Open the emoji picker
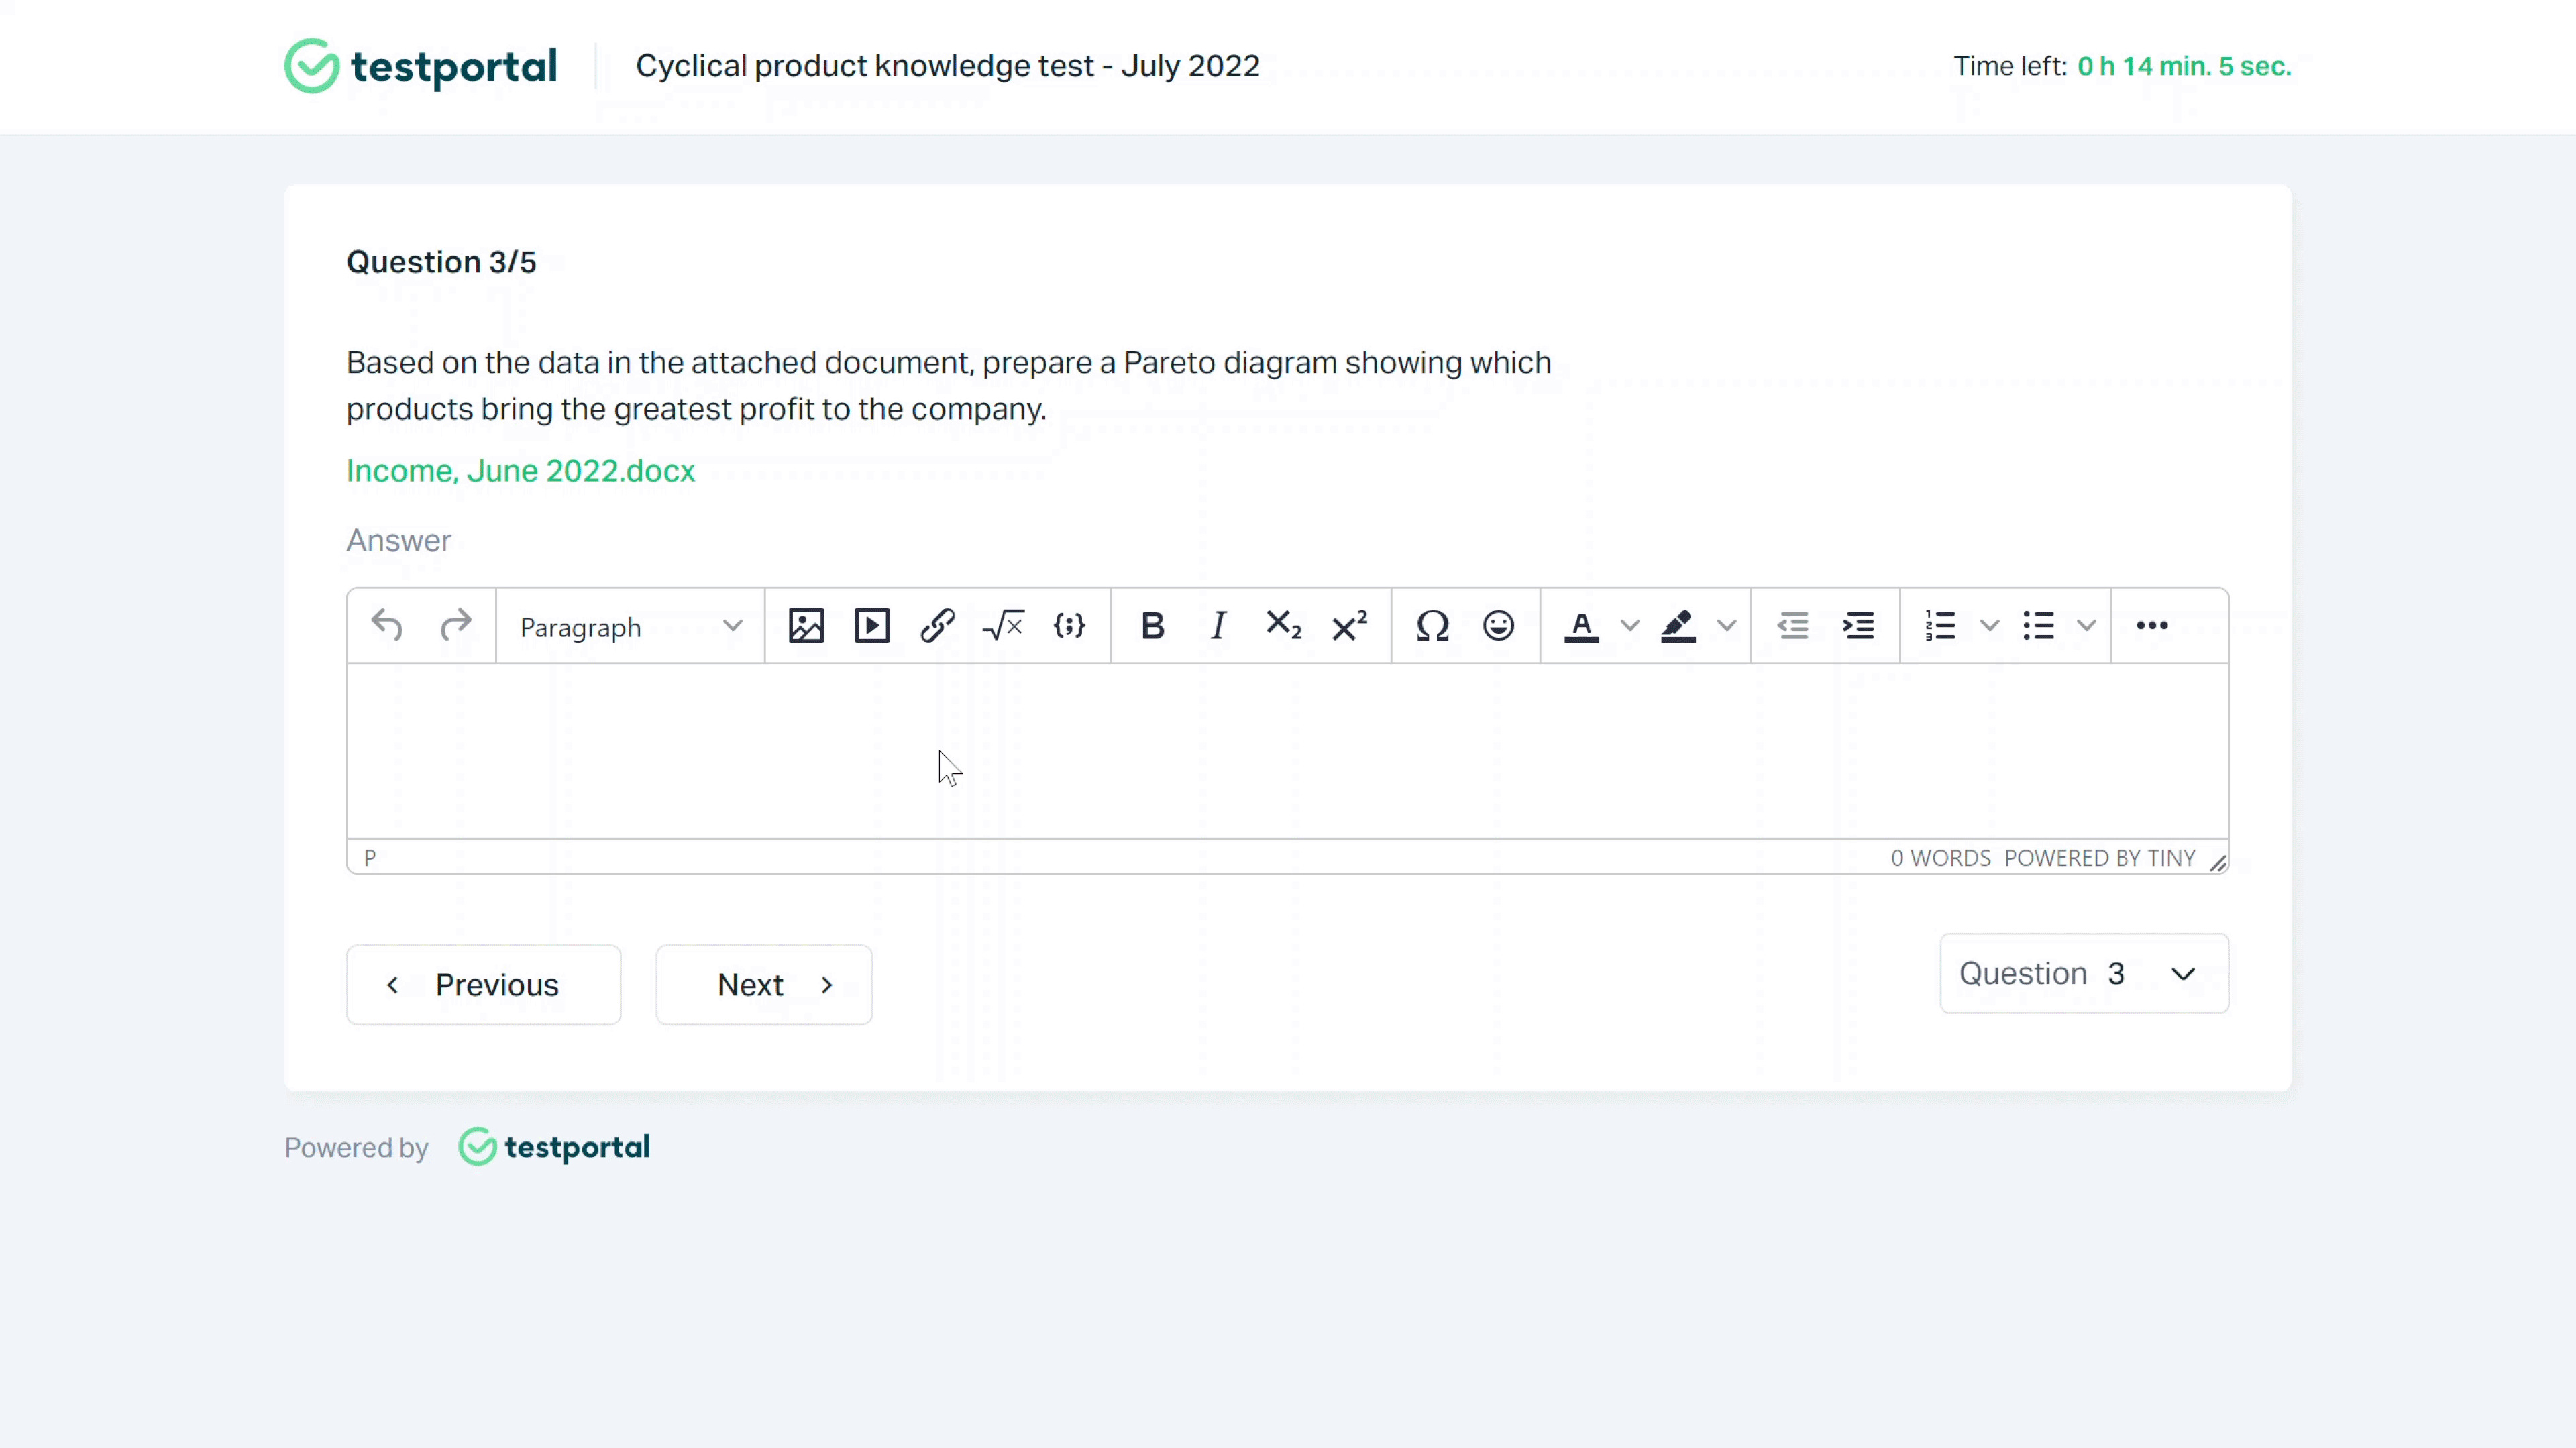 click(x=1497, y=626)
